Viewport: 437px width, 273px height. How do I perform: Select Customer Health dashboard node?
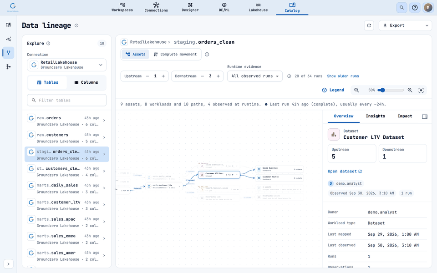coord(279,178)
